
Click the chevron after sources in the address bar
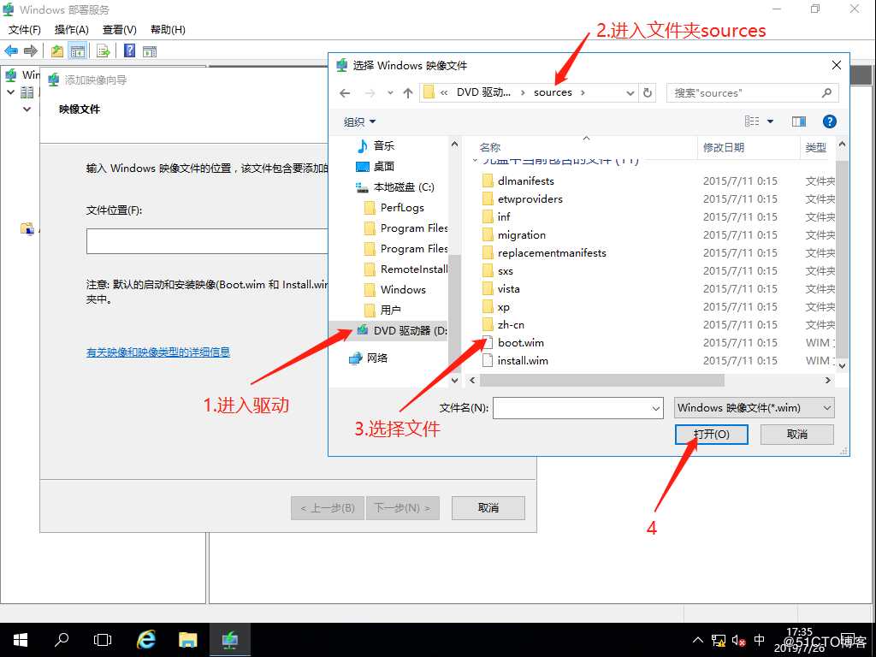click(x=583, y=92)
